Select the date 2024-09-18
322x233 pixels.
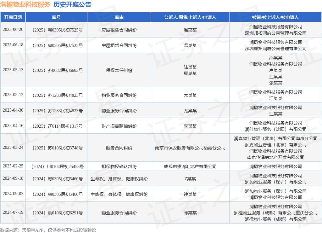pyautogui.click(x=13, y=178)
